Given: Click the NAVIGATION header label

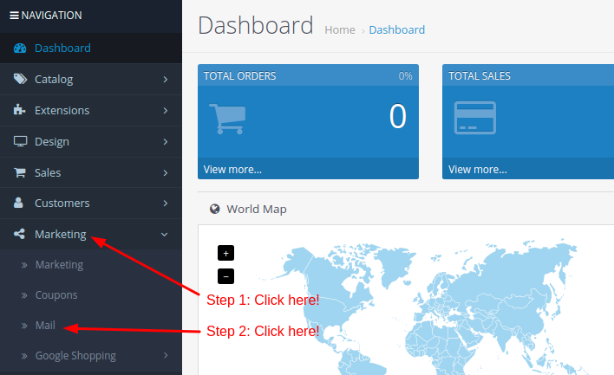Looking at the screenshot, I should (52, 16).
